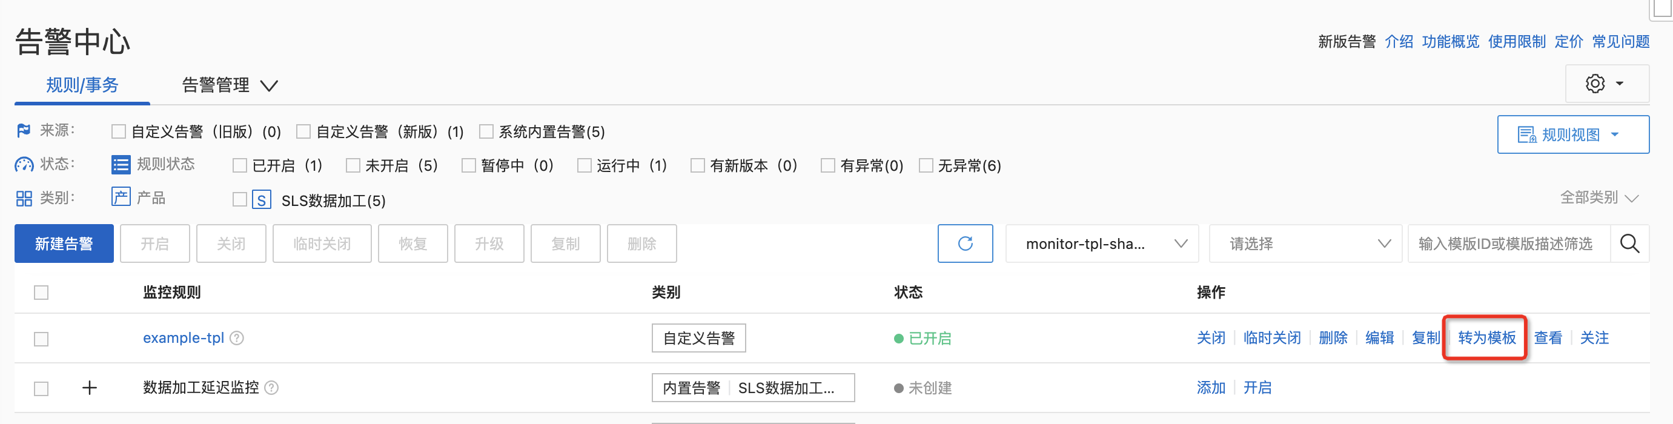The width and height of the screenshot is (1673, 424).
Task: Toggle the select-all header checkbox
Action: click(x=41, y=292)
